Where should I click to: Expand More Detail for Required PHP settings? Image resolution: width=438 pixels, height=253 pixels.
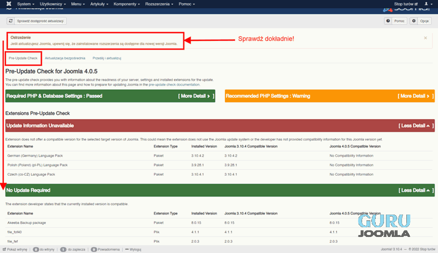(x=196, y=96)
